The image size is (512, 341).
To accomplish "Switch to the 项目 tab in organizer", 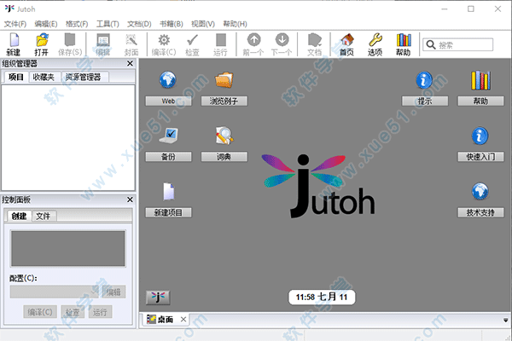I will [x=16, y=77].
